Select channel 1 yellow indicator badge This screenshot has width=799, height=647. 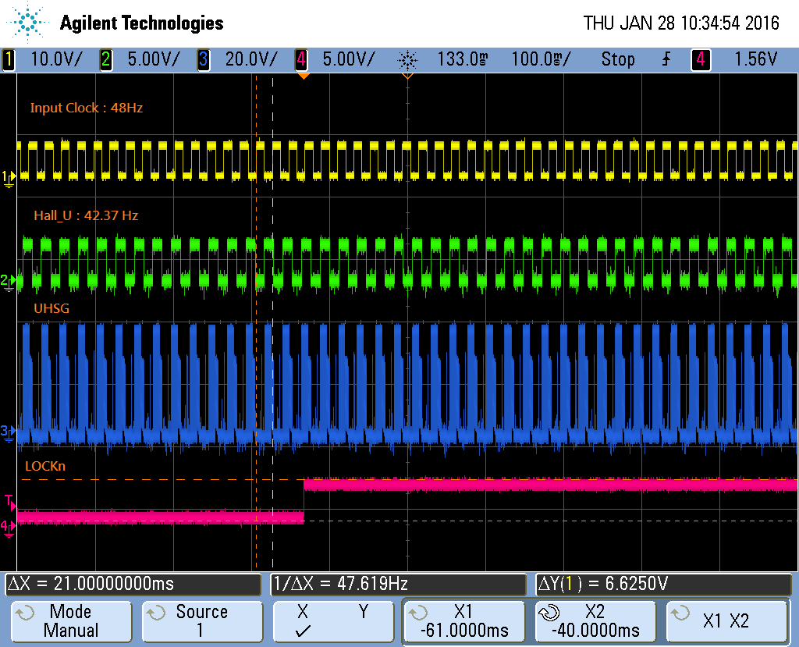[x=9, y=59]
